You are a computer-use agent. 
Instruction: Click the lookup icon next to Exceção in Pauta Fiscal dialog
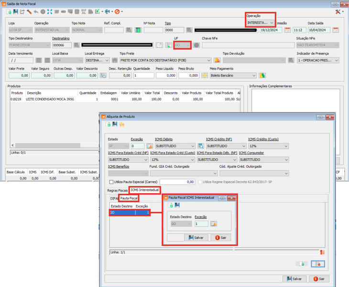(214, 224)
